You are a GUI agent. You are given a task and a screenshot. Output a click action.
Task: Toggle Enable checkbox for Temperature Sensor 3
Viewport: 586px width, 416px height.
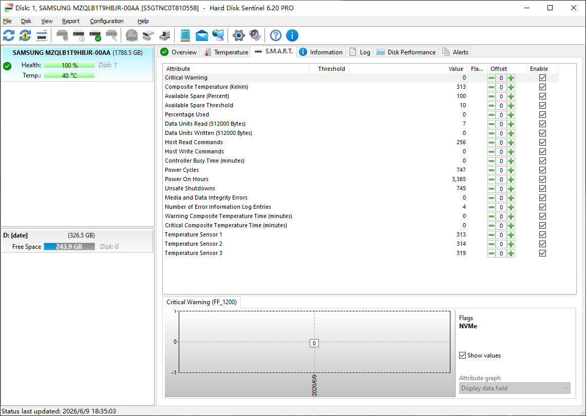[x=543, y=253]
